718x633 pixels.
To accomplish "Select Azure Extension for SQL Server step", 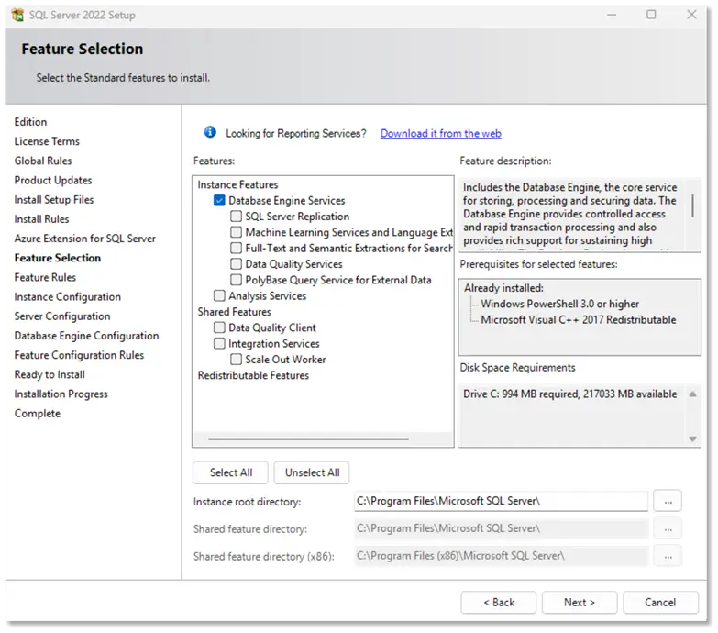I will click(x=85, y=239).
